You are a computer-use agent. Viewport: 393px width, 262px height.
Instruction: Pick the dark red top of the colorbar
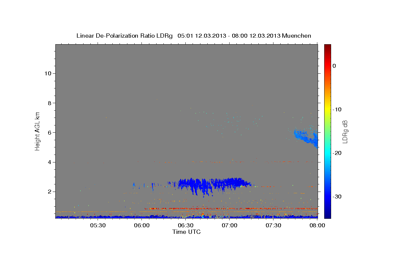coord(327,47)
